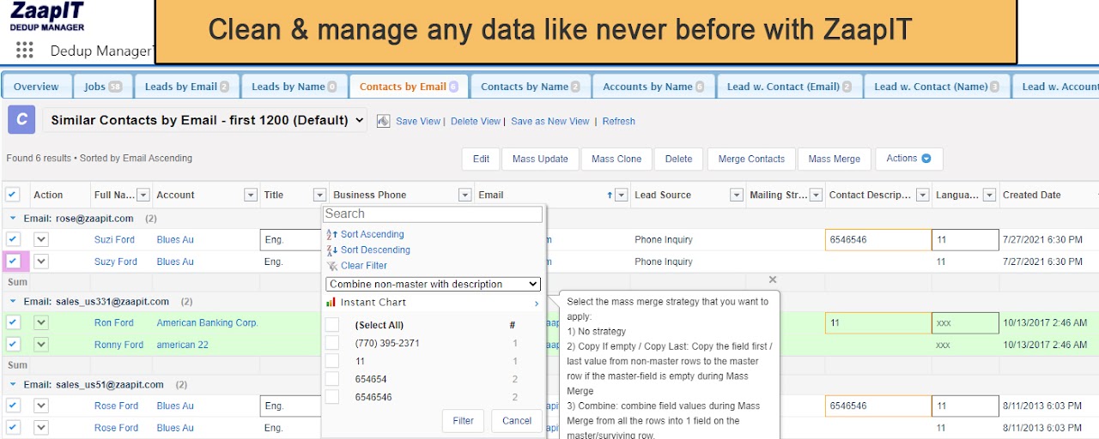
Task: Close the merge strategy tooltip with X
Action: click(x=773, y=280)
